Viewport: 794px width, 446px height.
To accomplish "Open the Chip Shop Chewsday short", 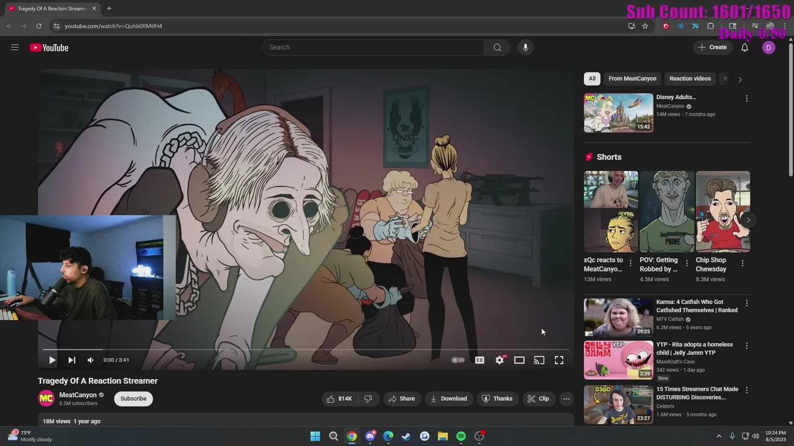I will point(723,212).
